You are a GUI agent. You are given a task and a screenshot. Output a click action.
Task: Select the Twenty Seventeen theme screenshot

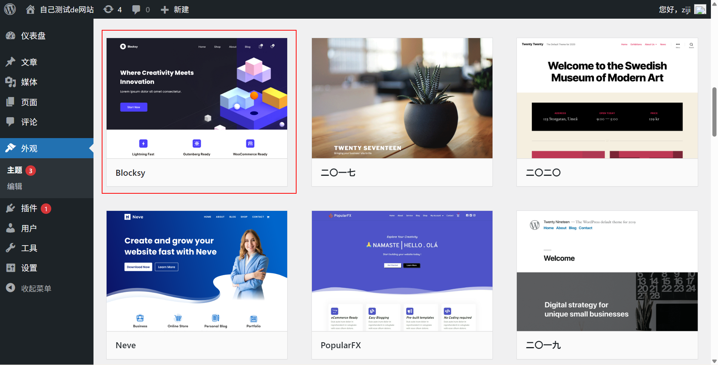point(402,98)
